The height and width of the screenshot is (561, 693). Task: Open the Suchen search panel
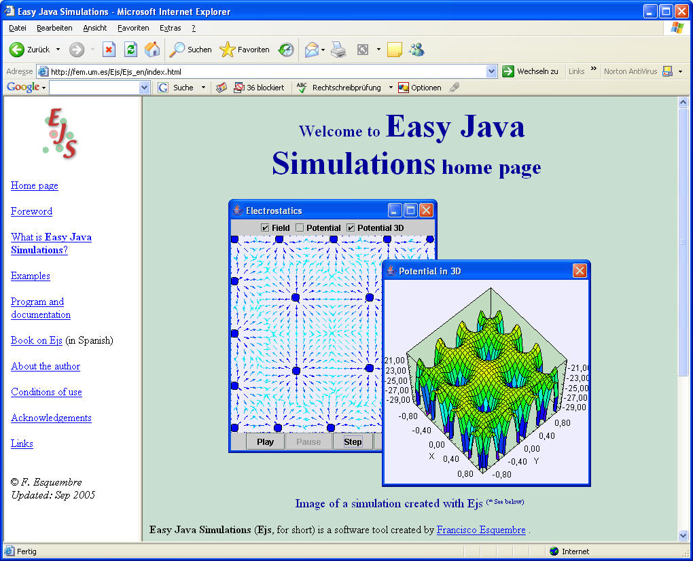pyautogui.click(x=191, y=50)
